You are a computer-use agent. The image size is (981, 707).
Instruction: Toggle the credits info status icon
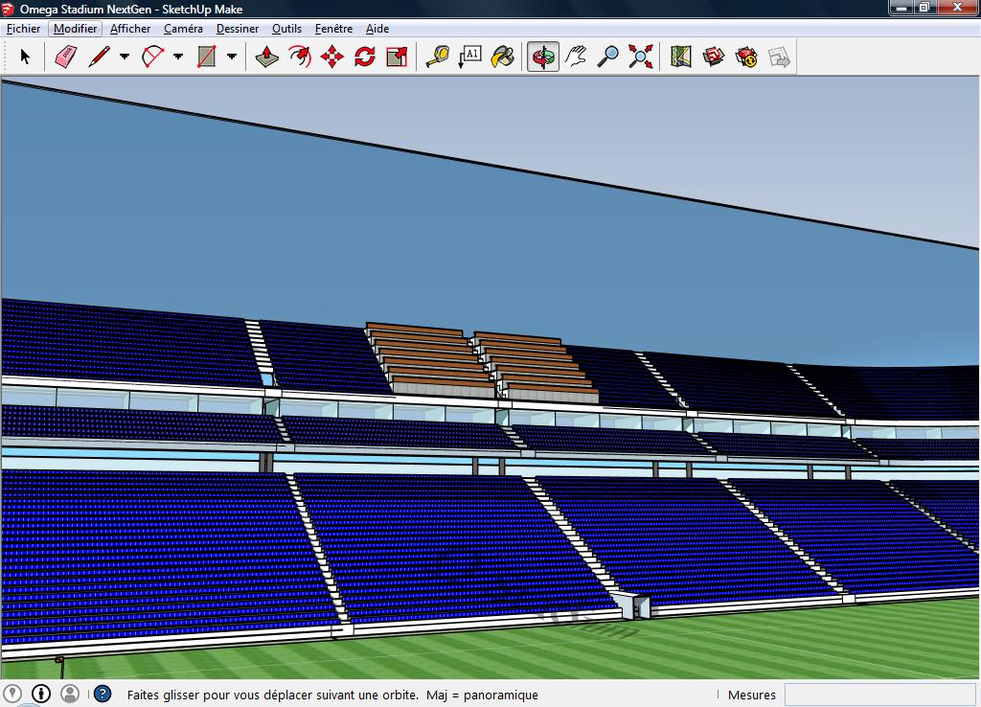click(x=41, y=694)
